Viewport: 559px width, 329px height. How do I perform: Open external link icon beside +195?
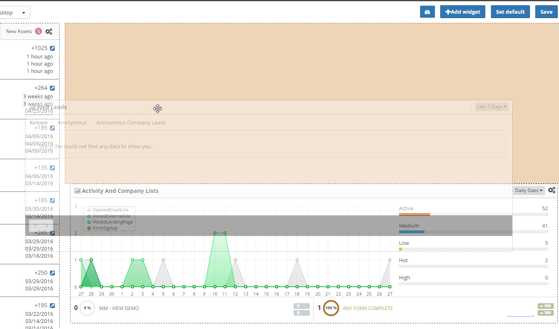point(52,306)
